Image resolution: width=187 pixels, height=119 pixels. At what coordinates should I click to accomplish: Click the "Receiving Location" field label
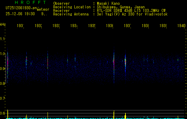(x=72, y=7)
